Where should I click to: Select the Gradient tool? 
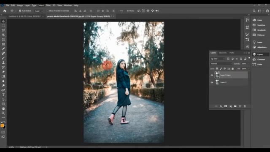3,76
